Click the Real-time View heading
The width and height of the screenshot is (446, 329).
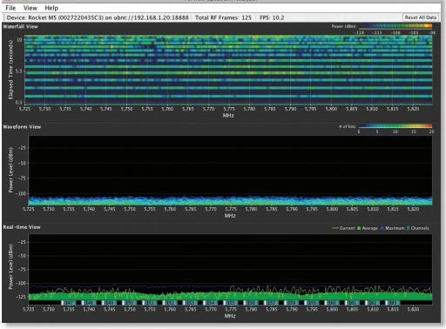22,227
